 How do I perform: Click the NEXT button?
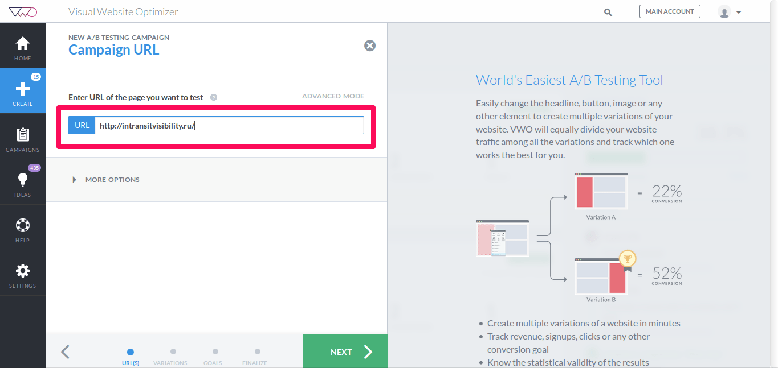[345, 352]
